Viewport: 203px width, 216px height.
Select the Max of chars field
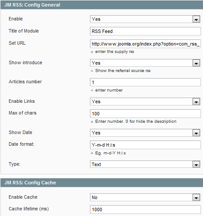coord(145,114)
